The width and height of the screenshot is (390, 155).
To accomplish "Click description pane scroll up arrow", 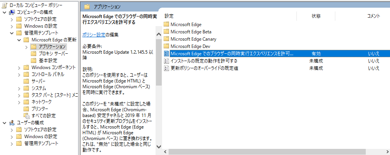I will pyautogui.click(x=159, y=35).
